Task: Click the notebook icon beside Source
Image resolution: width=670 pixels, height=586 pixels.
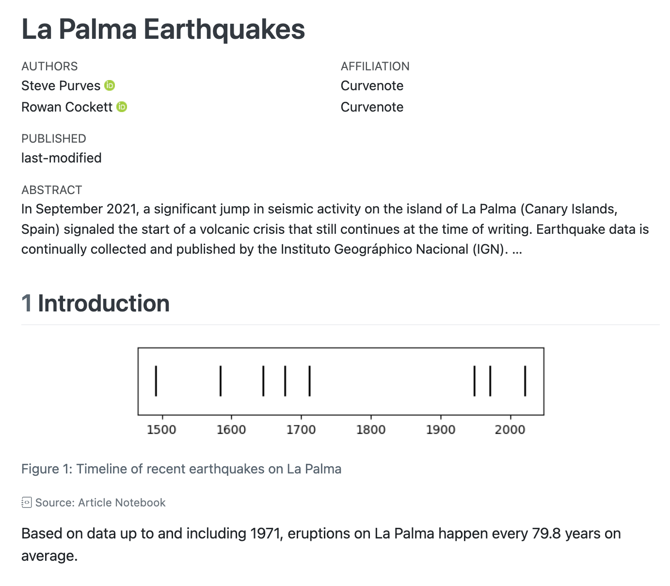Action: tap(27, 503)
